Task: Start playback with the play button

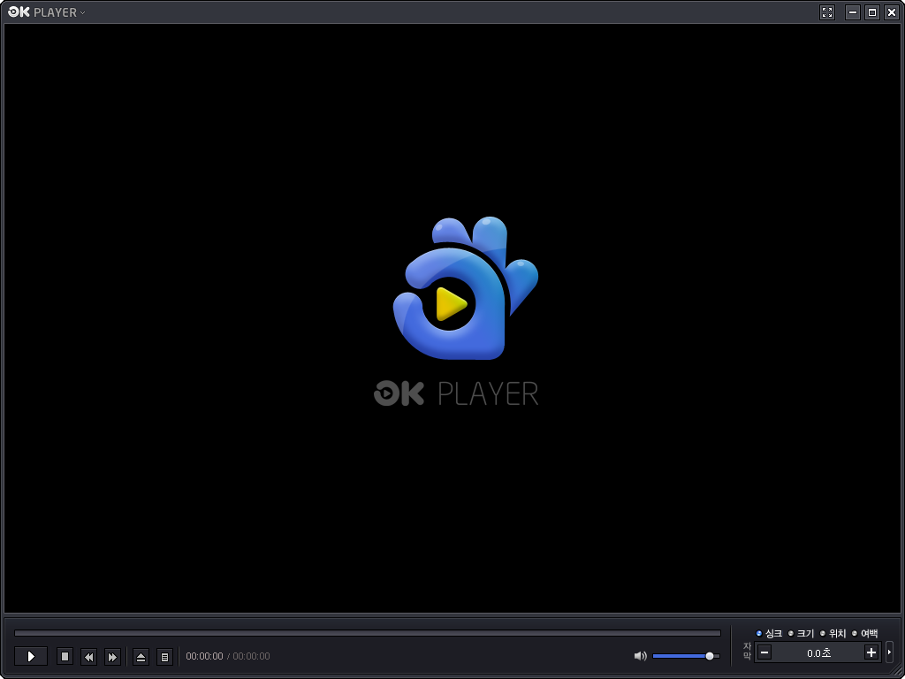Action: (x=31, y=657)
